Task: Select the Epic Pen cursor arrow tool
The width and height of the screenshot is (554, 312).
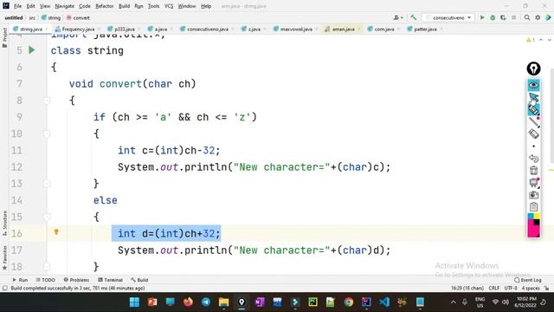Action: tap(533, 97)
